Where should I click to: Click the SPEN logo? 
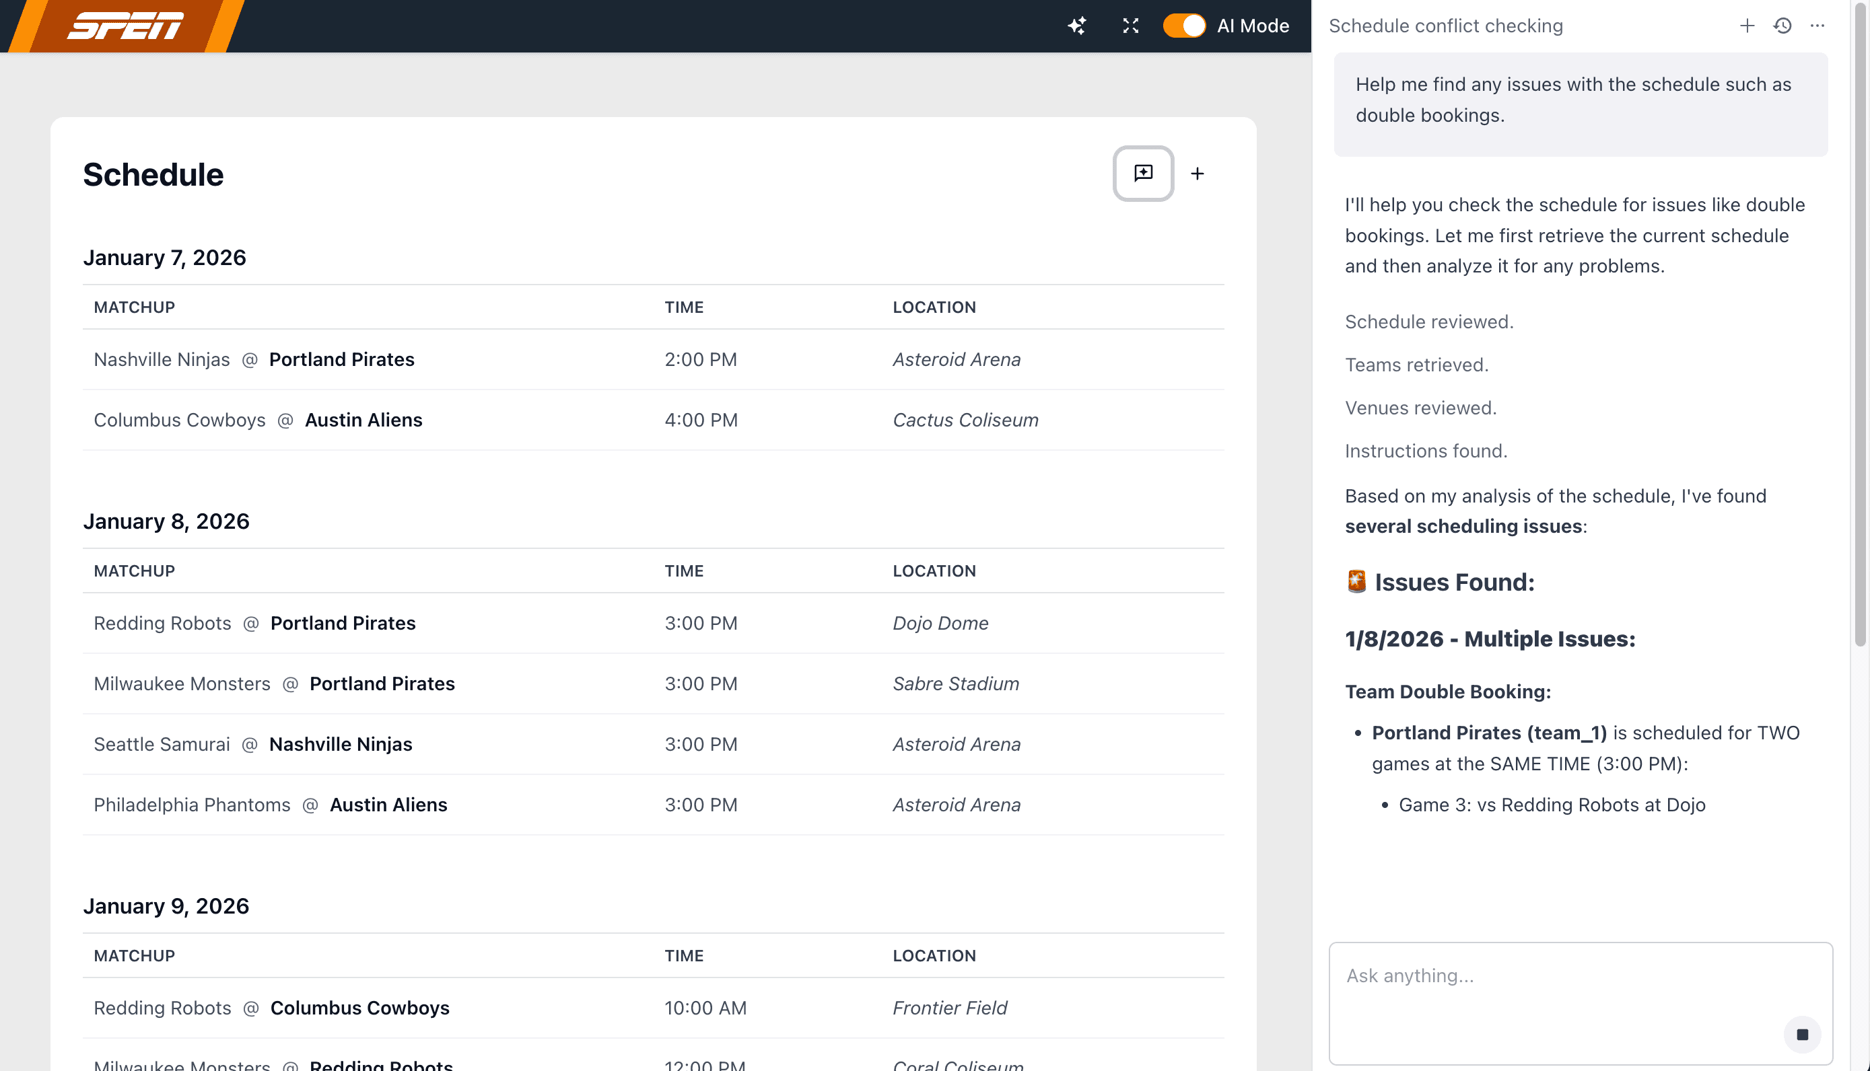tap(125, 26)
